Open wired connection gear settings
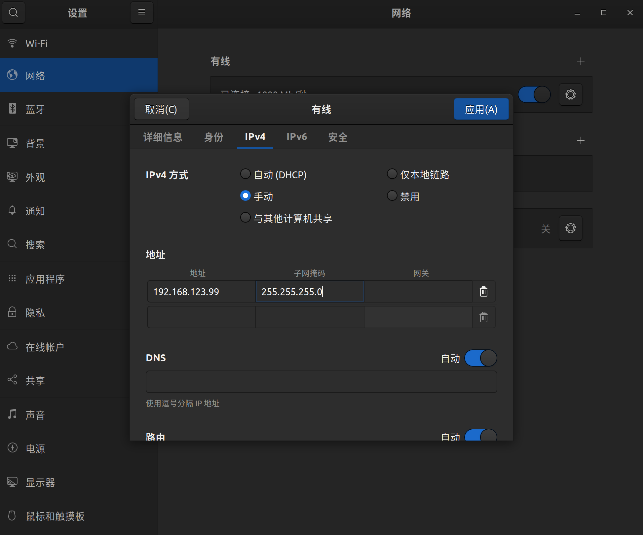Viewport: 643px width, 535px height. pyautogui.click(x=570, y=94)
